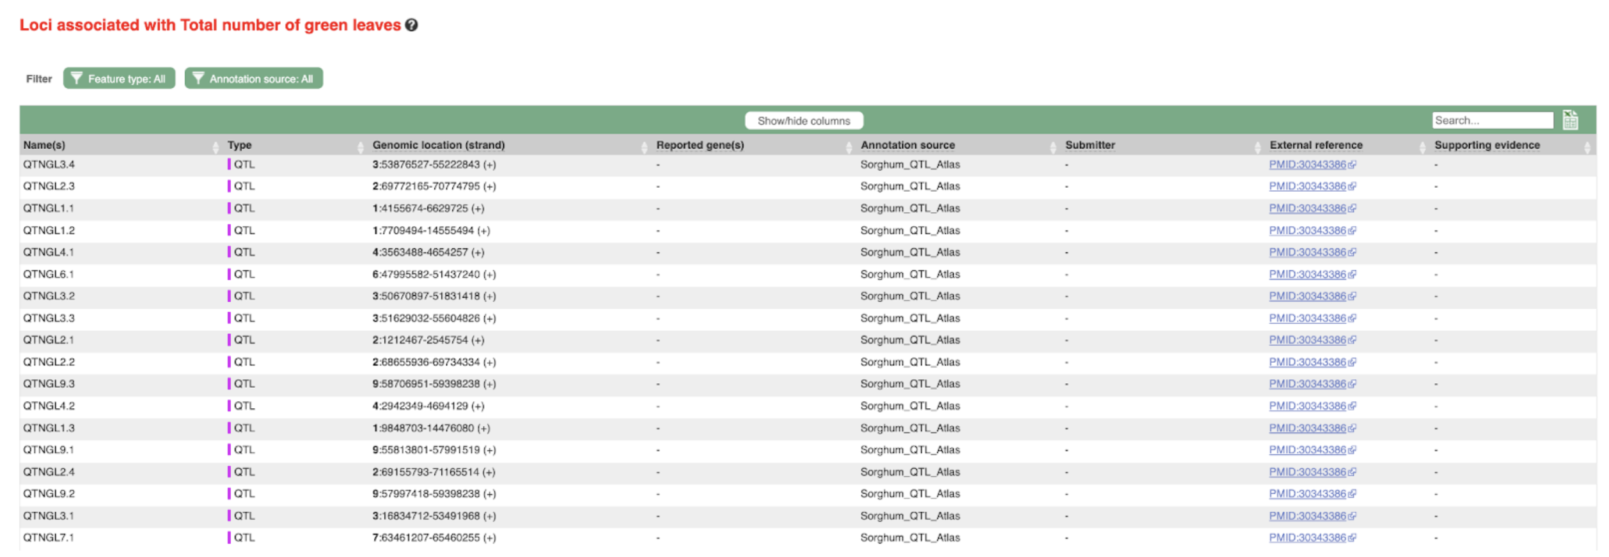Screen dimensions: 1609x557
Task: Click the help icon beside the page title
Action: (412, 25)
